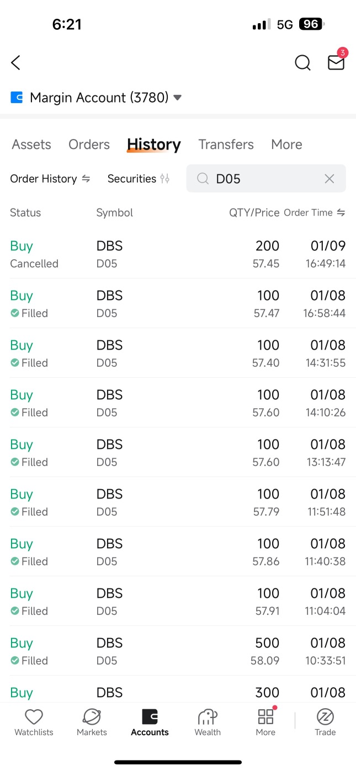Switch to the Orders tab
Viewport: 356px width, 771px height.
(89, 144)
